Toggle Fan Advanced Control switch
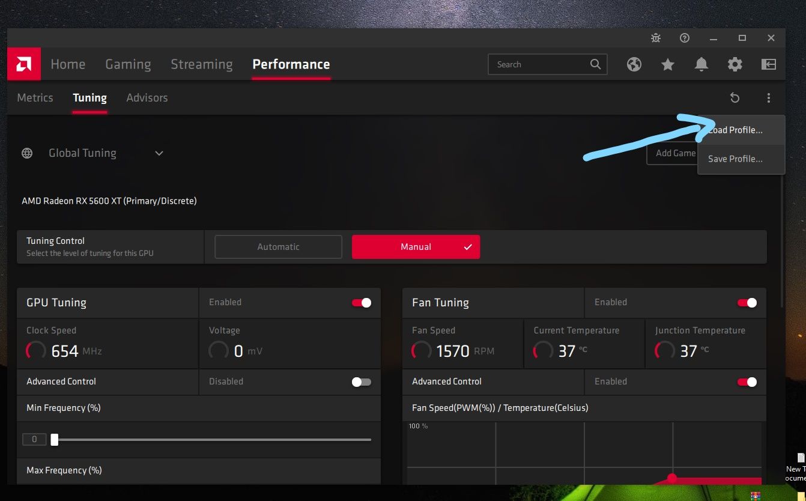Image resolution: width=806 pixels, height=501 pixels. pos(747,382)
